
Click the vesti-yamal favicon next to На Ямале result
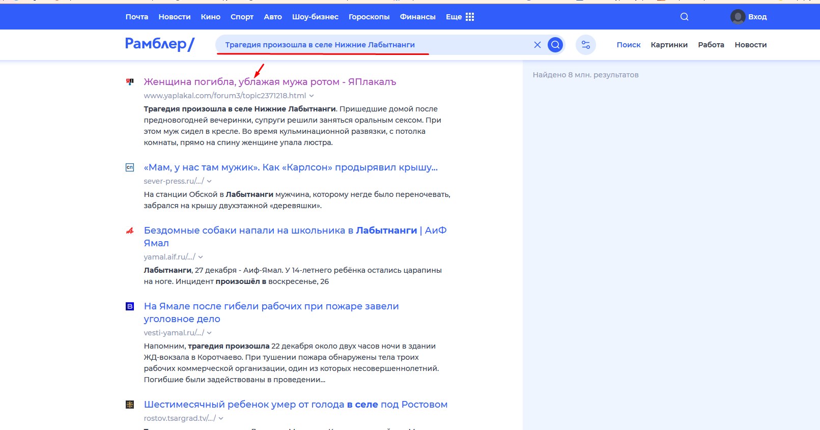[130, 306]
